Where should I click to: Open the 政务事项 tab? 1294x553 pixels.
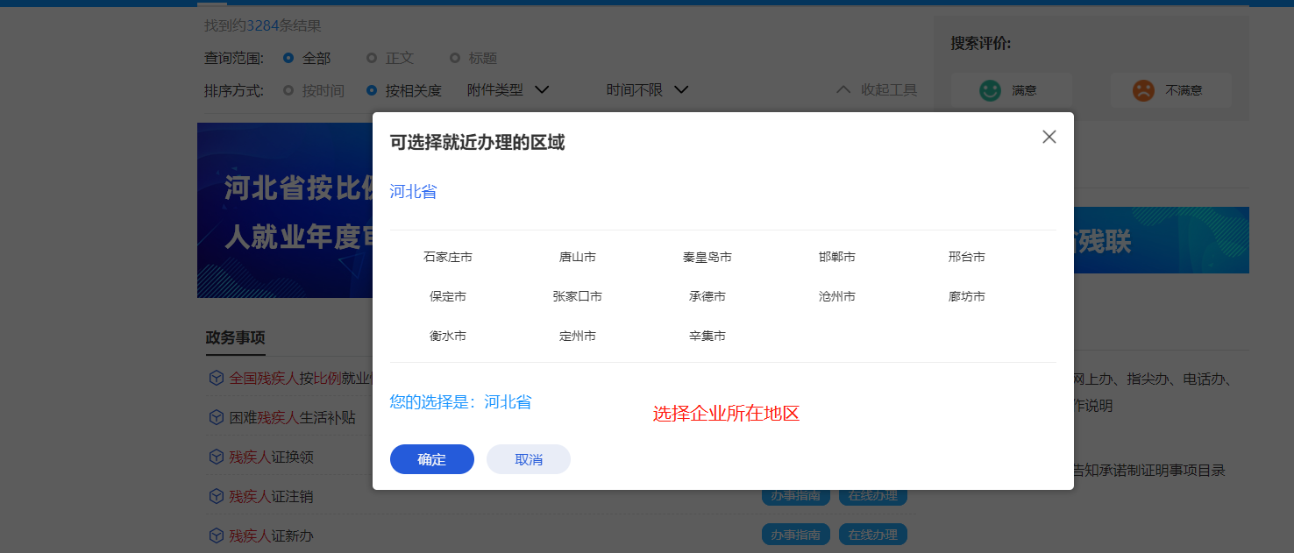point(235,337)
